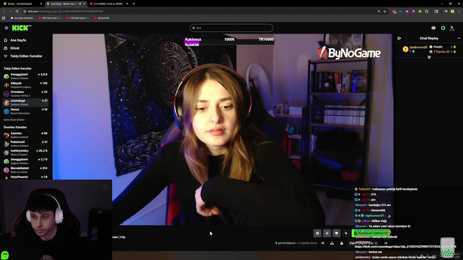Click the sparkle icon button
The image size is (463, 260).
(x=346, y=233)
